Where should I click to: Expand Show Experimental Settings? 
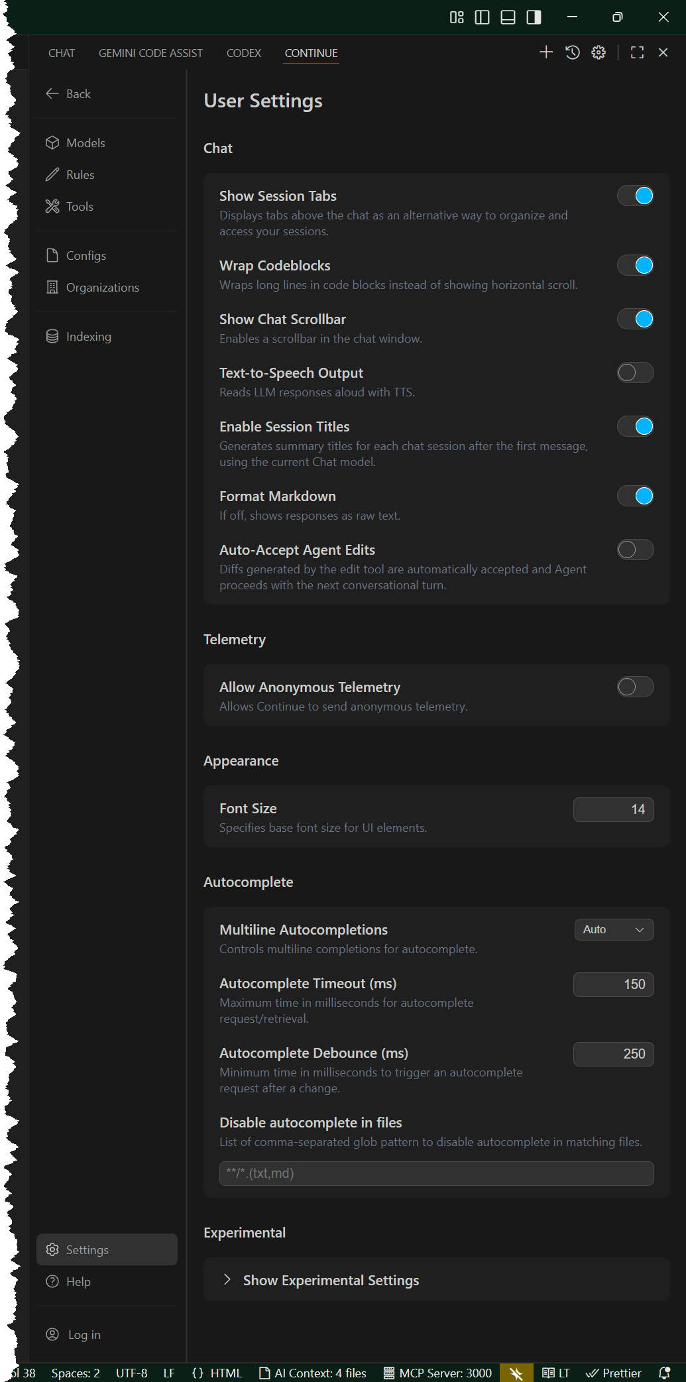pyautogui.click(x=330, y=1281)
